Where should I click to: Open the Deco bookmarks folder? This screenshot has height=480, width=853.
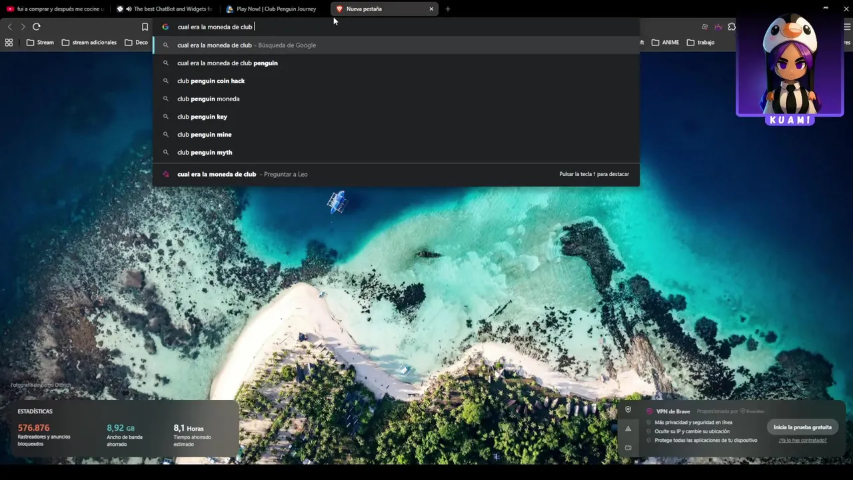(x=137, y=43)
